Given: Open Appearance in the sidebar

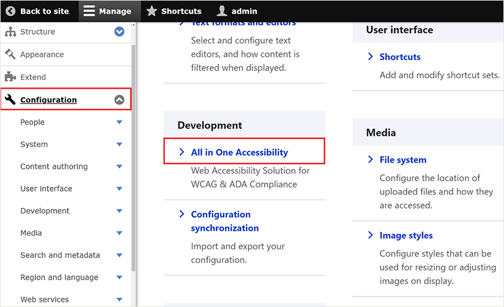Looking at the screenshot, I should point(42,55).
